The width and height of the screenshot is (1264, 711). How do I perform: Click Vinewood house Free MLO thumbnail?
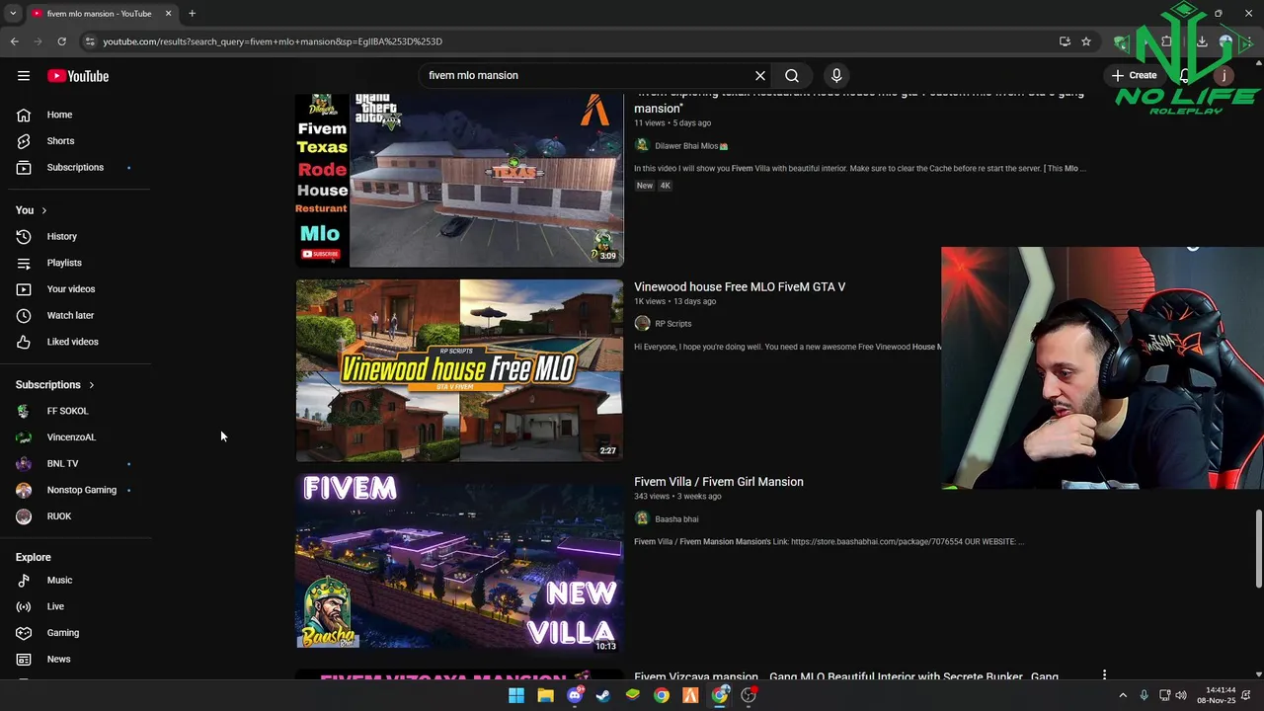[459, 370]
